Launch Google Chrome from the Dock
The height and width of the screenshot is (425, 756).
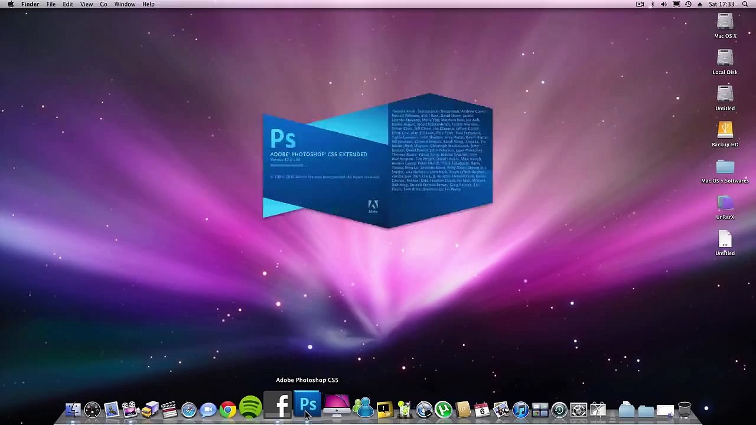point(227,409)
